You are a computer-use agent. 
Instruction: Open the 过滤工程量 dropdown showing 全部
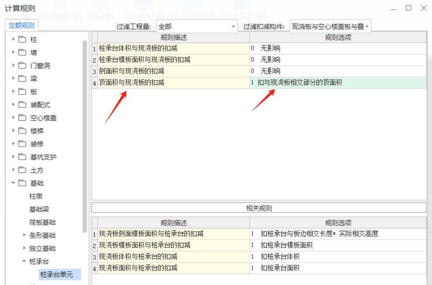pyautogui.click(x=197, y=27)
